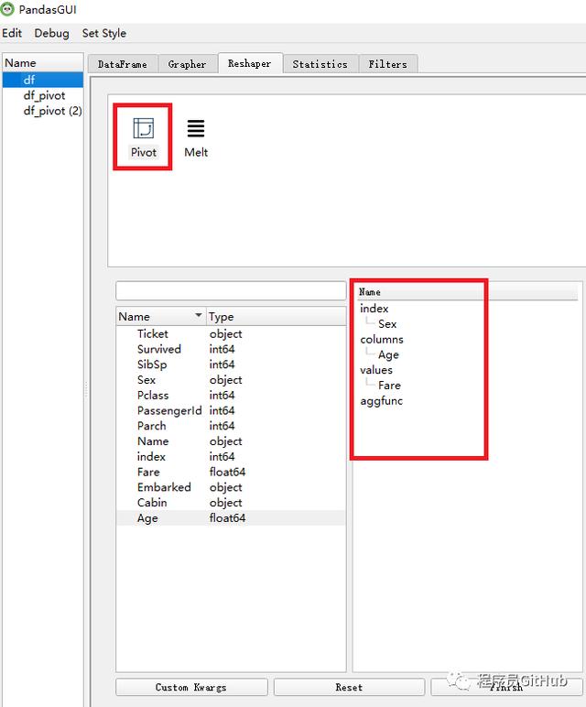
Task: Sort columns by the Name header
Action: [160, 317]
